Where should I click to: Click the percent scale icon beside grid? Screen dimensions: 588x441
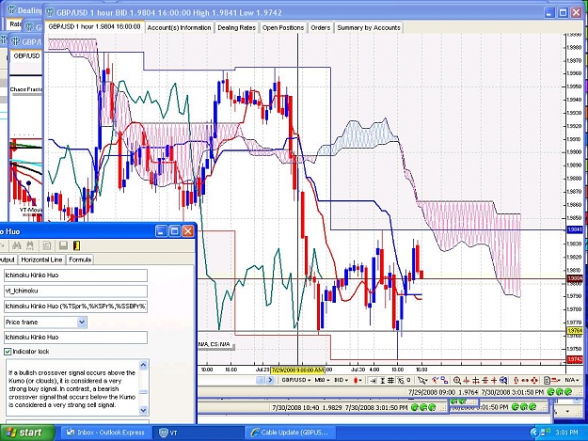click(x=401, y=380)
